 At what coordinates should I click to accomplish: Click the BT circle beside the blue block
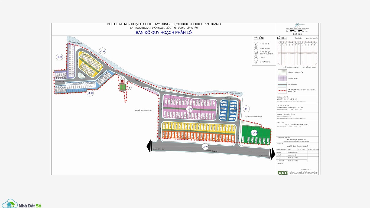pyautogui.click(x=246, y=109)
